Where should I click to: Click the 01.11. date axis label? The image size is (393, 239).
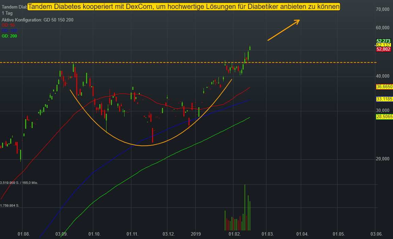coord(133,234)
